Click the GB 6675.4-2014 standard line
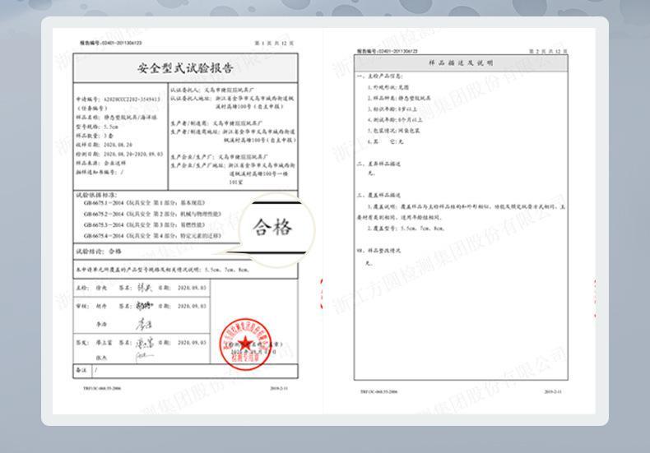 tap(152, 236)
